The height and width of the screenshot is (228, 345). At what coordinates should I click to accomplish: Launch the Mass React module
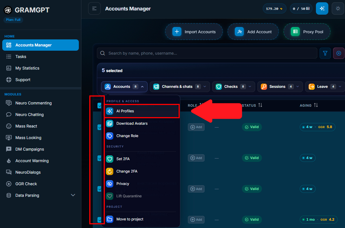[40, 126]
